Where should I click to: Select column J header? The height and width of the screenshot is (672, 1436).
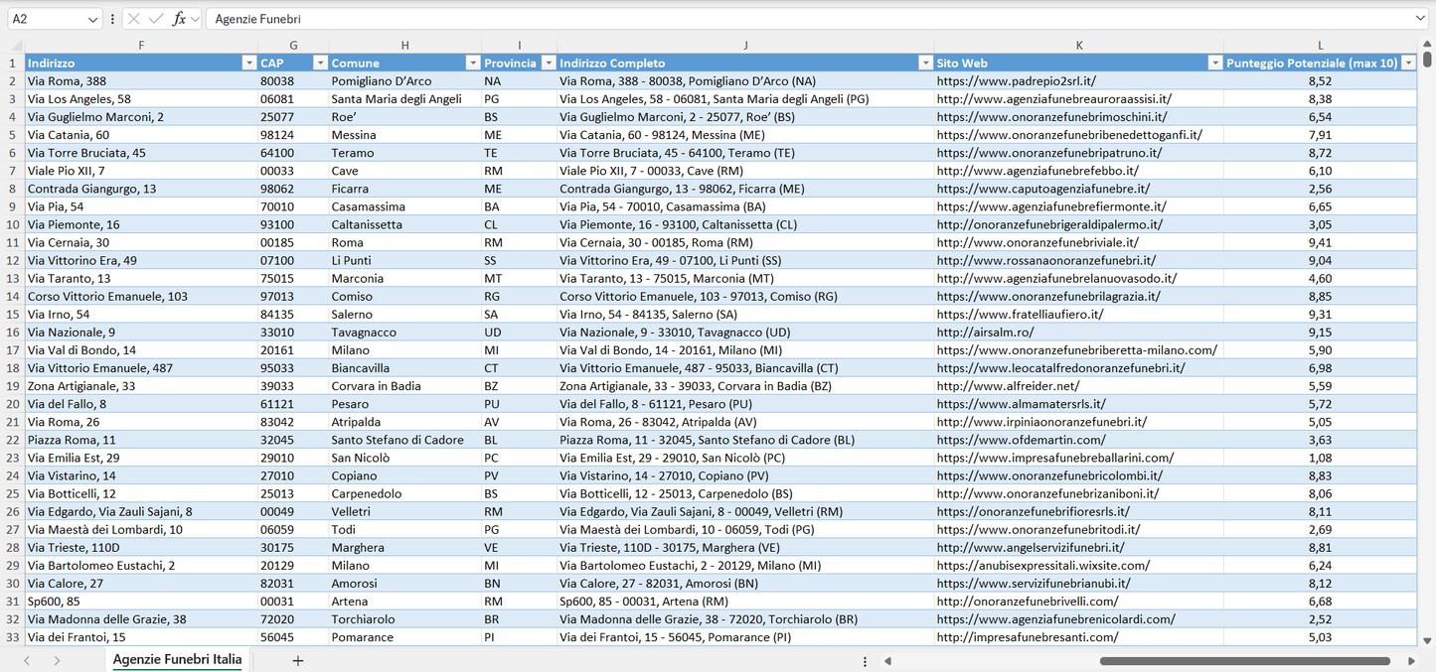point(745,46)
